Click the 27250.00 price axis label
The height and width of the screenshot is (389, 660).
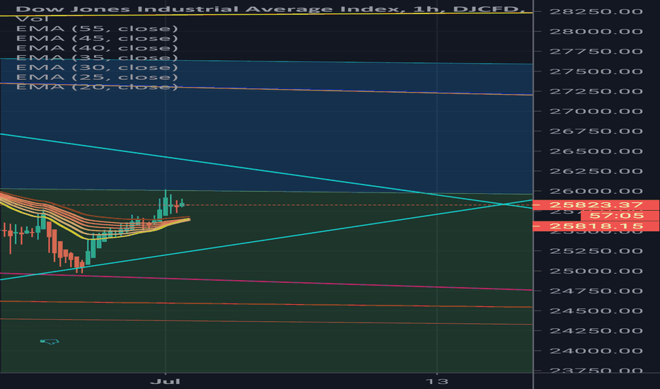(596, 91)
